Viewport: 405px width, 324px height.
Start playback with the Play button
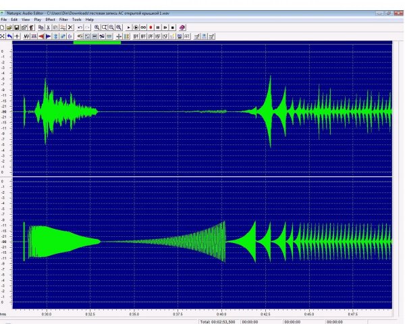[x=129, y=28]
